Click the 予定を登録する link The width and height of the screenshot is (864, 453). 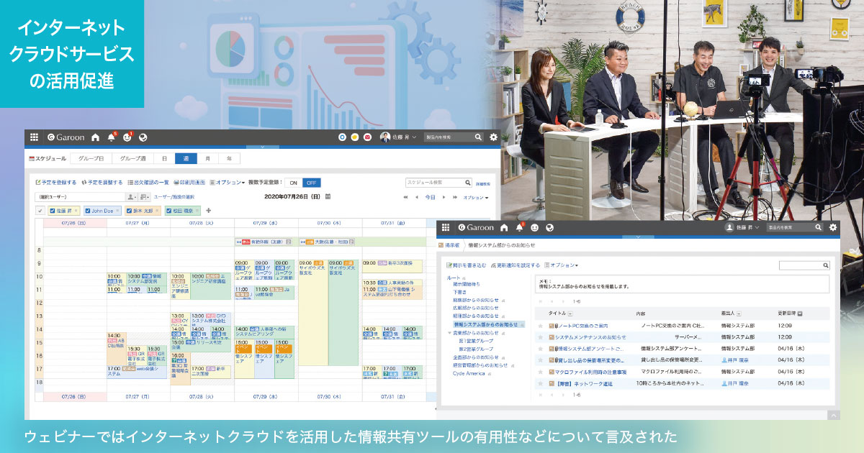click(x=58, y=183)
